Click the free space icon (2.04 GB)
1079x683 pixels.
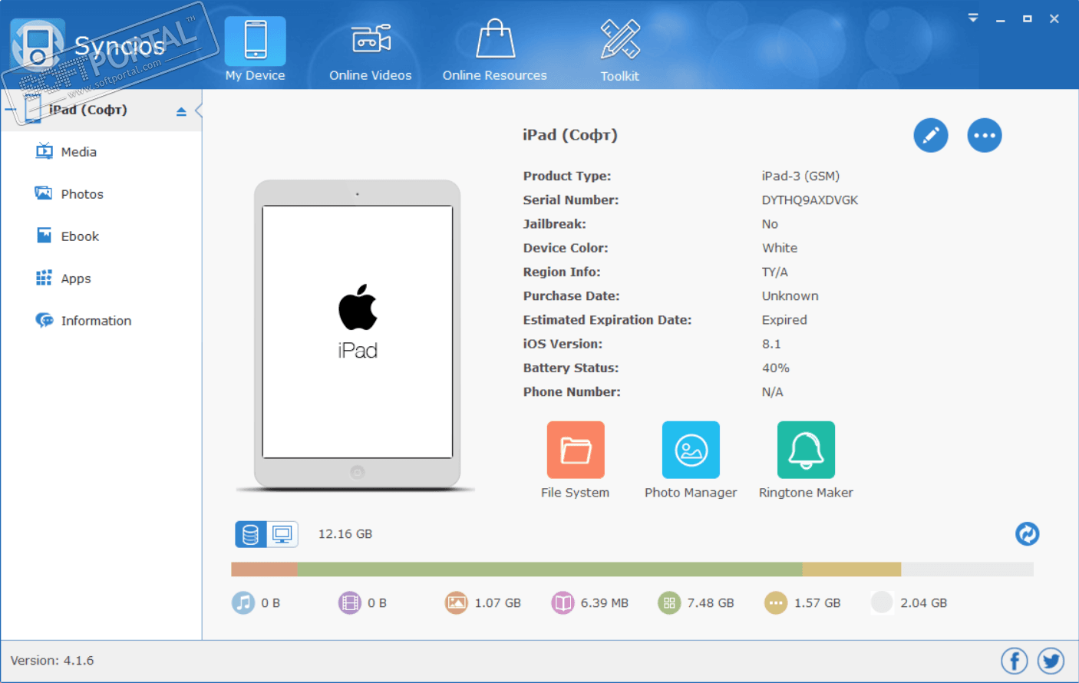(x=882, y=603)
